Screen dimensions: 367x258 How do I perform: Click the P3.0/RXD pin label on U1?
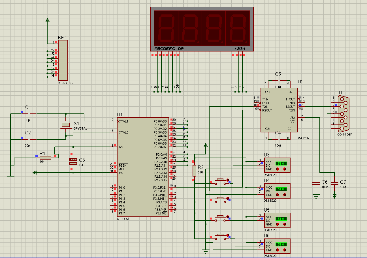(x=160, y=188)
